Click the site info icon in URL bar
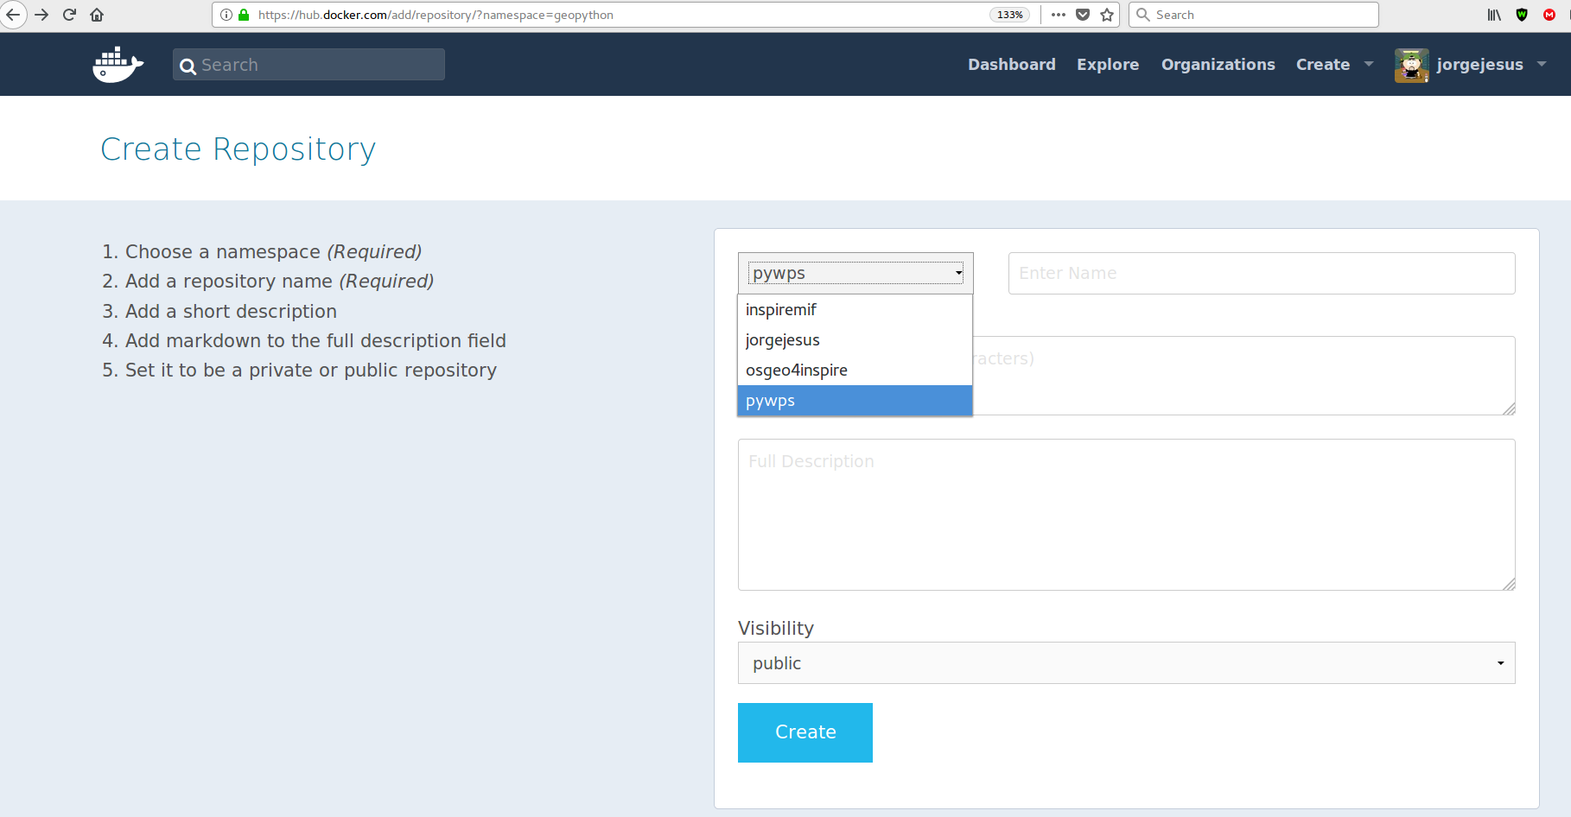The image size is (1571, 817). (x=226, y=15)
